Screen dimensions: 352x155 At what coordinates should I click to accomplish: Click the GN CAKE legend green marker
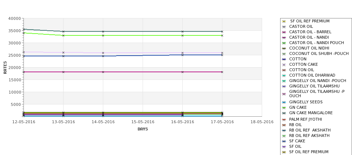point(284,108)
